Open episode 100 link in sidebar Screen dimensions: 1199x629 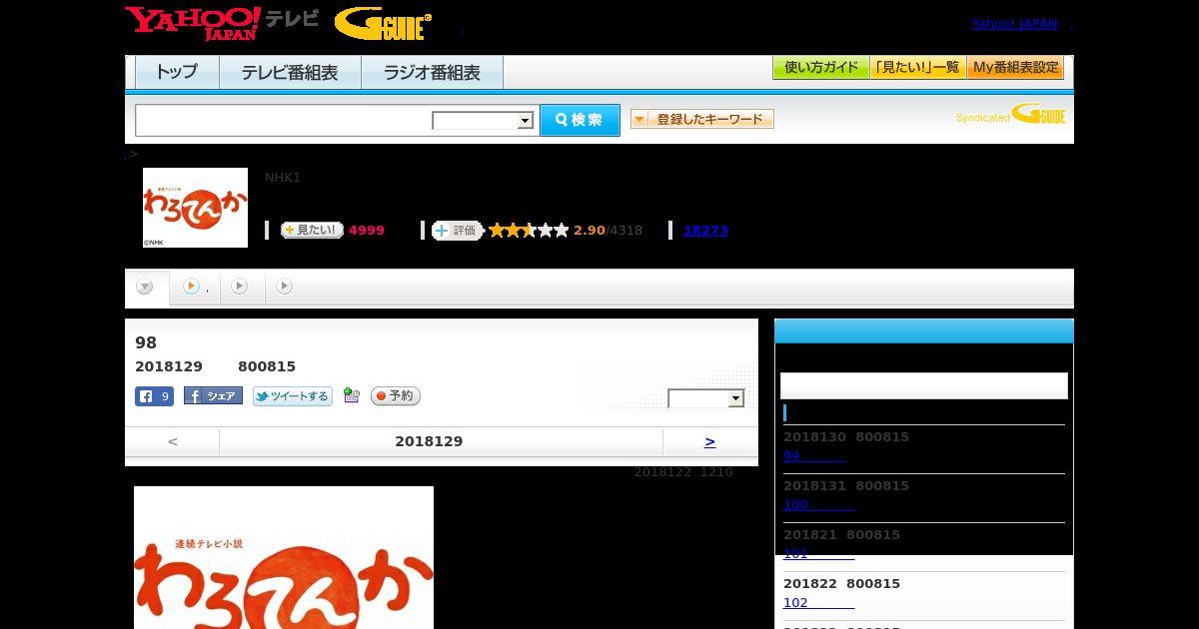(818, 504)
